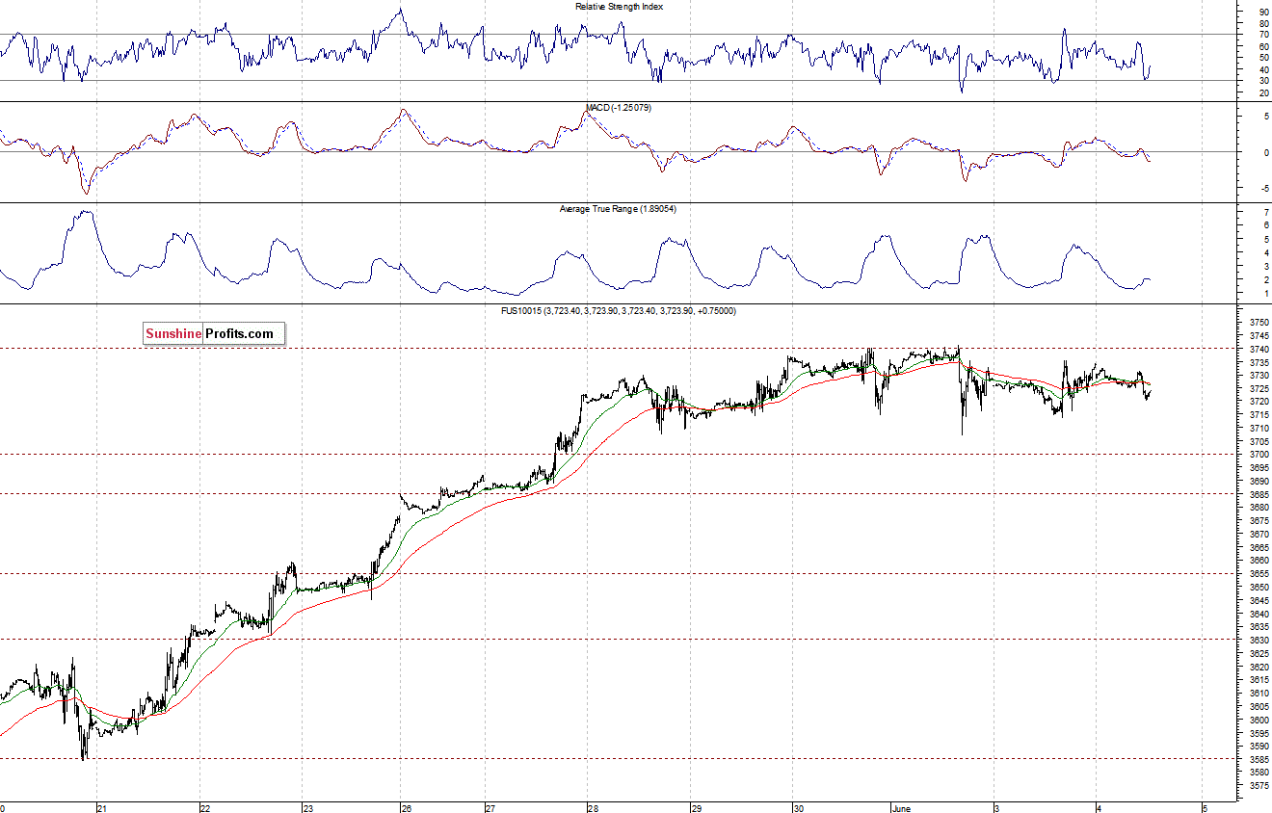Screen dimensions: 1272x813
Task: Click the SunshineProfits.com logo
Action: tap(214, 334)
